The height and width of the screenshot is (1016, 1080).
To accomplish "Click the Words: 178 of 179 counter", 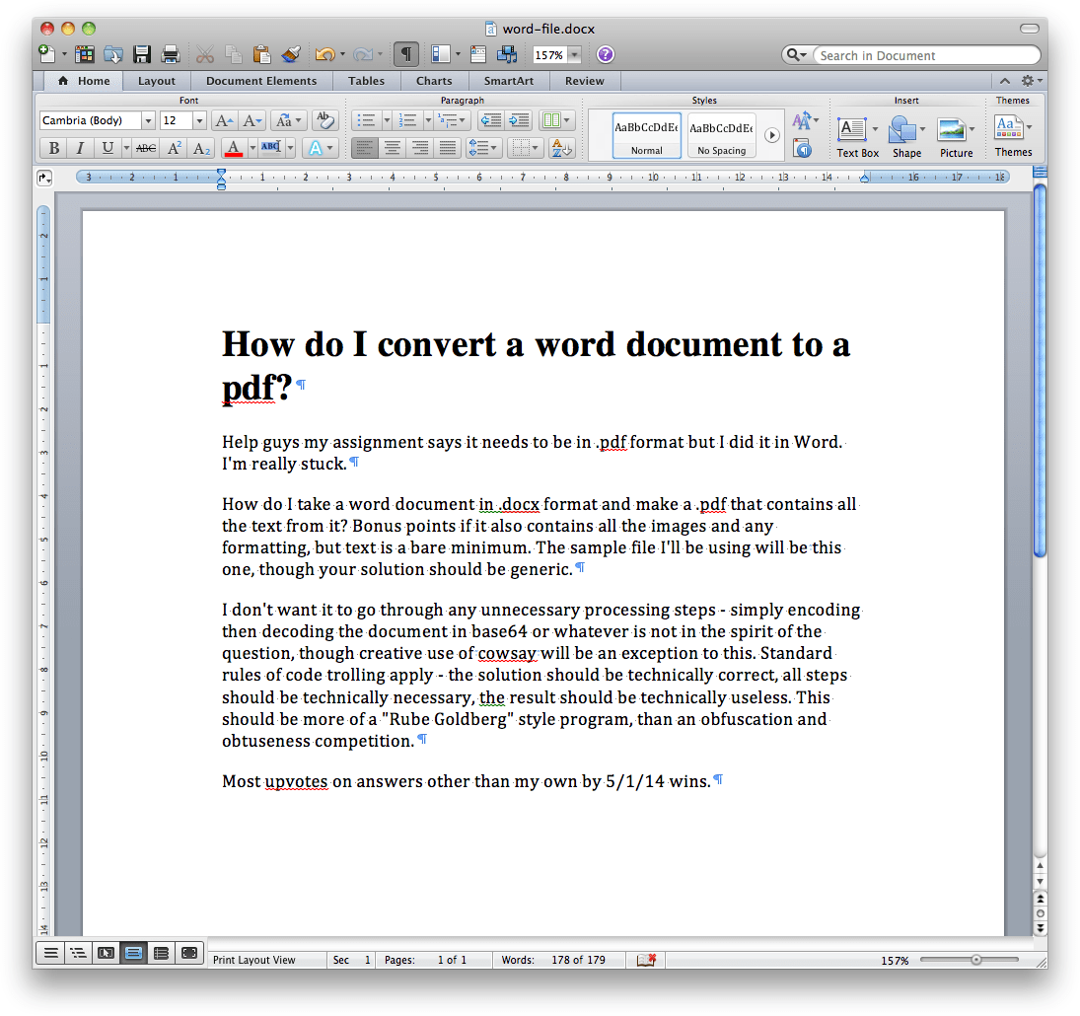I will (553, 960).
